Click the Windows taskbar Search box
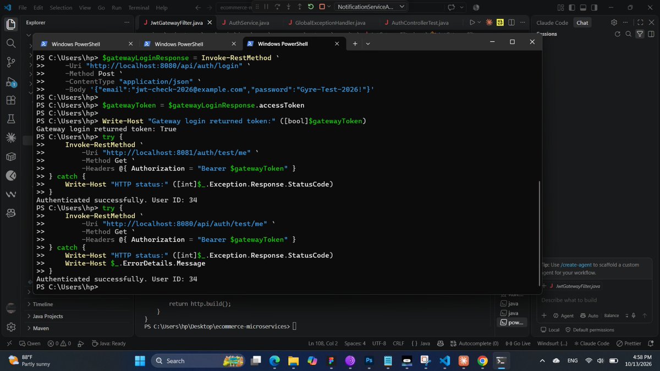This screenshot has height=371, width=660. point(197,361)
